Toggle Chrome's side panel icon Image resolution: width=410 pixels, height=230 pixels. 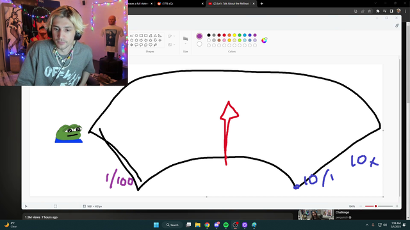tap(391, 11)
